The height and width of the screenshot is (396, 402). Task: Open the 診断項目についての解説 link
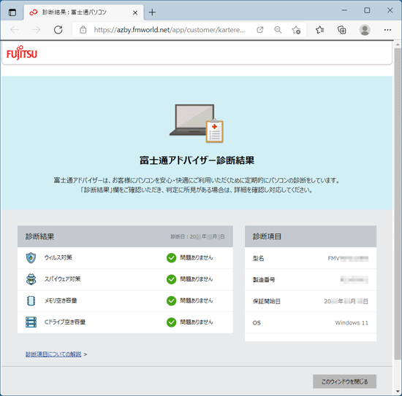click(53, 354)
